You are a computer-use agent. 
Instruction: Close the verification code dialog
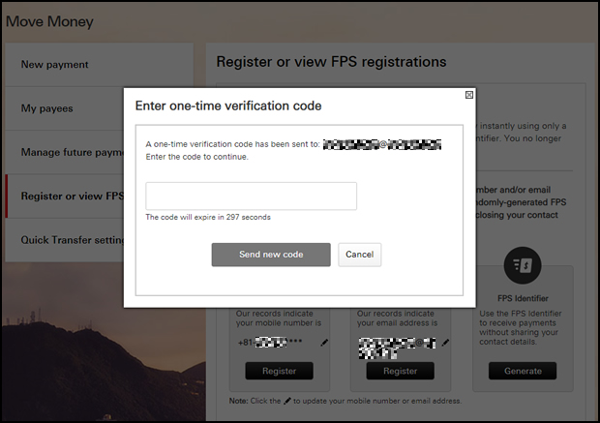click(468, 95)
